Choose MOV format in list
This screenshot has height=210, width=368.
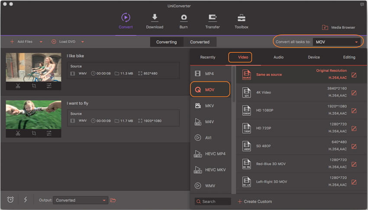[x=210, y=89]
